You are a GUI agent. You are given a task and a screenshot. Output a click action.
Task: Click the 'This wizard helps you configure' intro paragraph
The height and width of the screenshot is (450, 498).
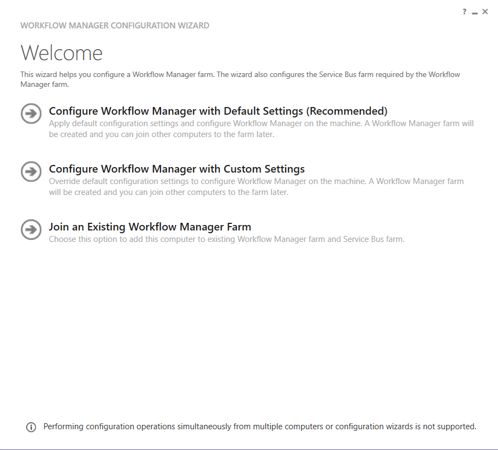pos(240,79)
